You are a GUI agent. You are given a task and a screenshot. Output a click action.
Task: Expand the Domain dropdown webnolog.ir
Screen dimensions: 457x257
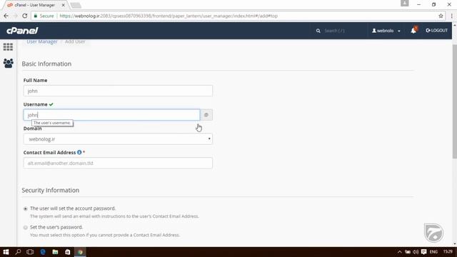pos(118,139)
